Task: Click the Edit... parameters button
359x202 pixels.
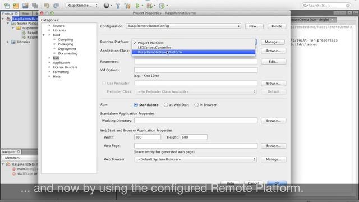Action: coord(273,62)
